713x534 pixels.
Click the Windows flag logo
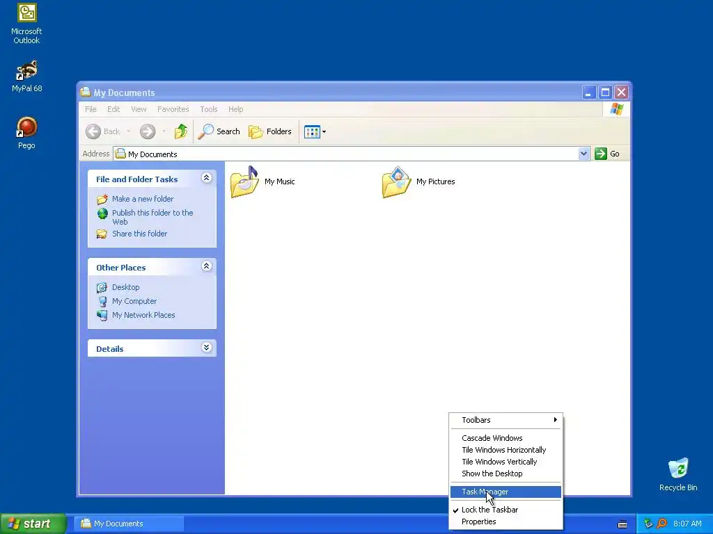coord(617,109)
